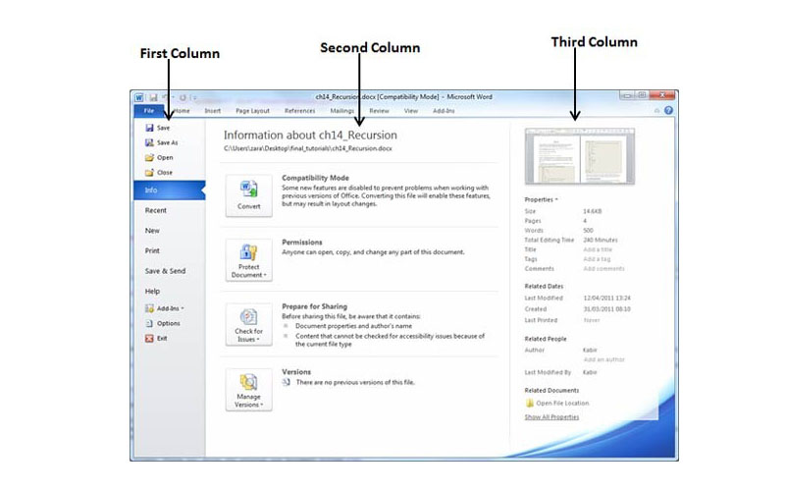This screenshot has width=785, height=491.
Task: Click Add a tag field
Action: coord(597,259)
